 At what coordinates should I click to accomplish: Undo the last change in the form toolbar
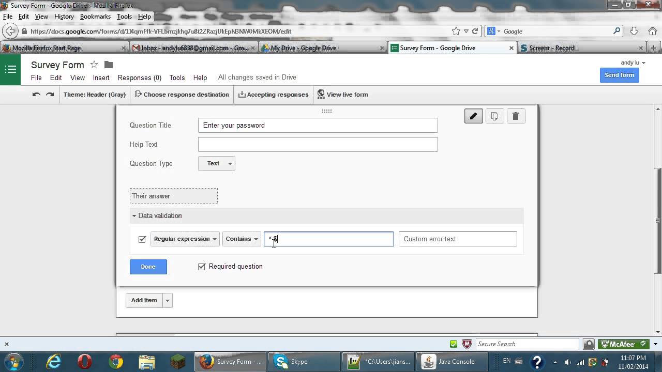(36, 95)
